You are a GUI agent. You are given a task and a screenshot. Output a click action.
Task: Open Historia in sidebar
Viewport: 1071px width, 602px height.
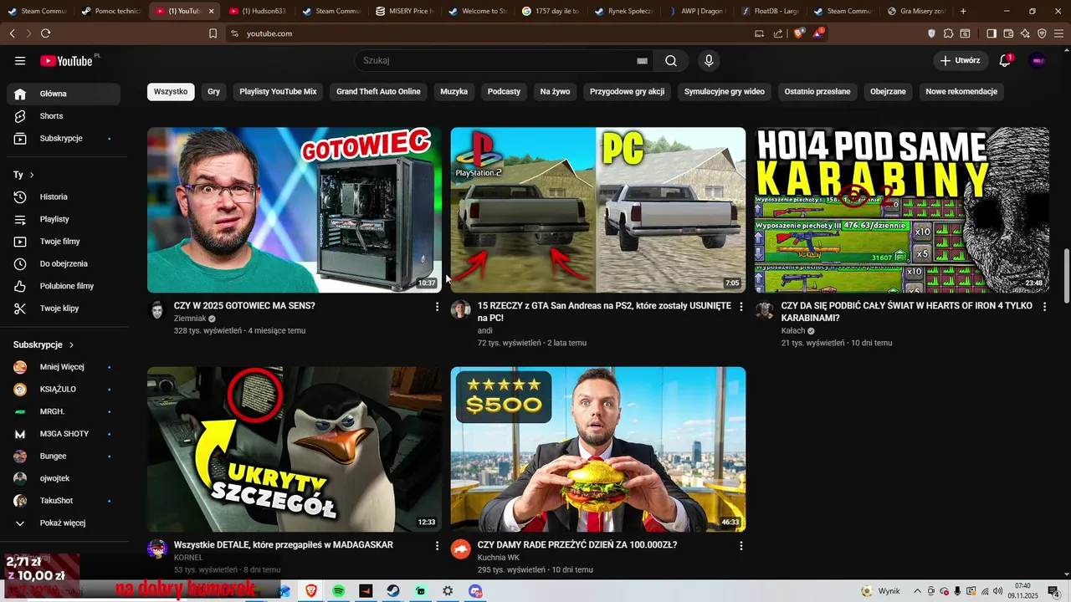(x=64, y=196)
